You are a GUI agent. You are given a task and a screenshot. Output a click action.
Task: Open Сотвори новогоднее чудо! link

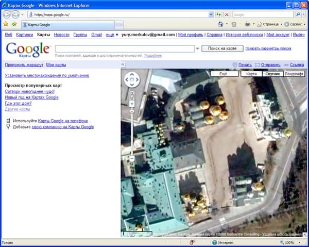(x=29, y=91)
